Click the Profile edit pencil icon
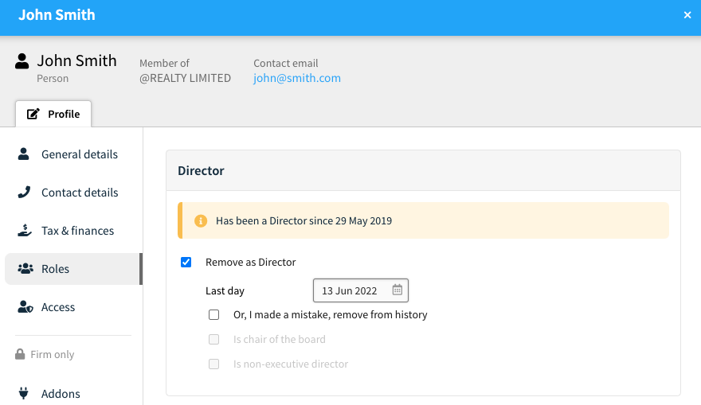This screenshot has height=405, width=701. point(33,114)
